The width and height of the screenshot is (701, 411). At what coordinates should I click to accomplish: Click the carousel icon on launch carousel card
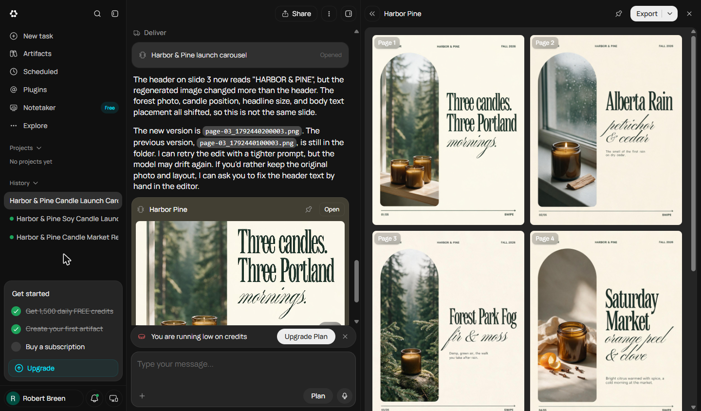point(143,55)
